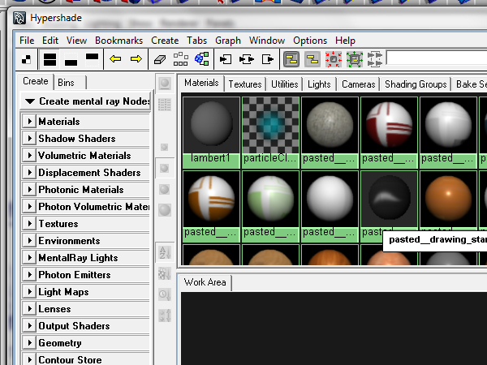This screenshot has height=365, width=487.
Task: Click the yellow next graph arrow
Action: coord(136,59)
